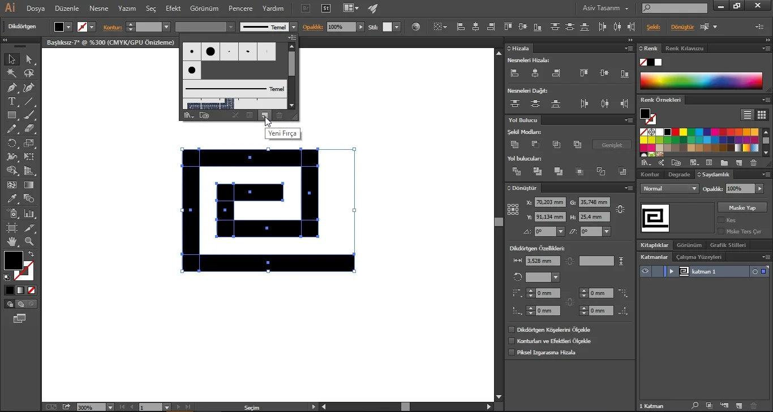Click the Genişlet button in Yol Bulucu
773x412 pixels.
pos(612,145)
